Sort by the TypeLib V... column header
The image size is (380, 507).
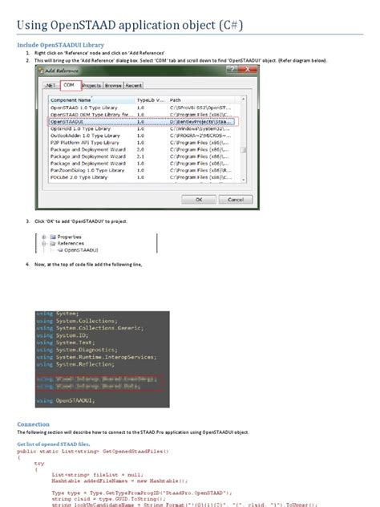click(151, 100)
